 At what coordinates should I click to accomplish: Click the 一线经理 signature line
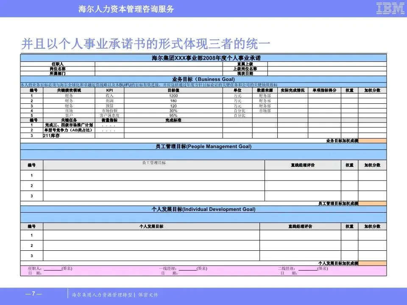tap(187, 269)
